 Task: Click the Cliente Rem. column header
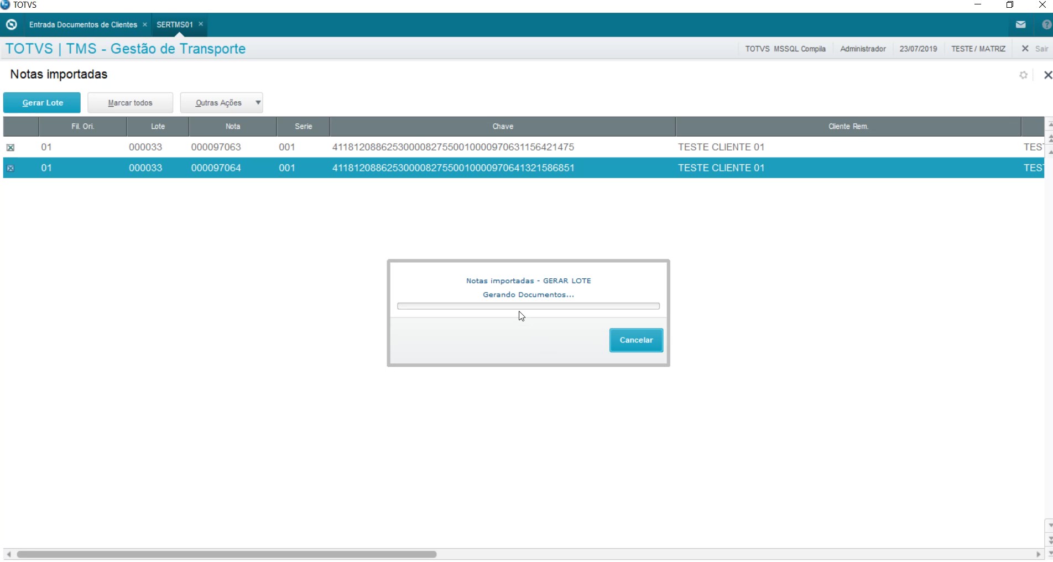(x=848, y=127)
